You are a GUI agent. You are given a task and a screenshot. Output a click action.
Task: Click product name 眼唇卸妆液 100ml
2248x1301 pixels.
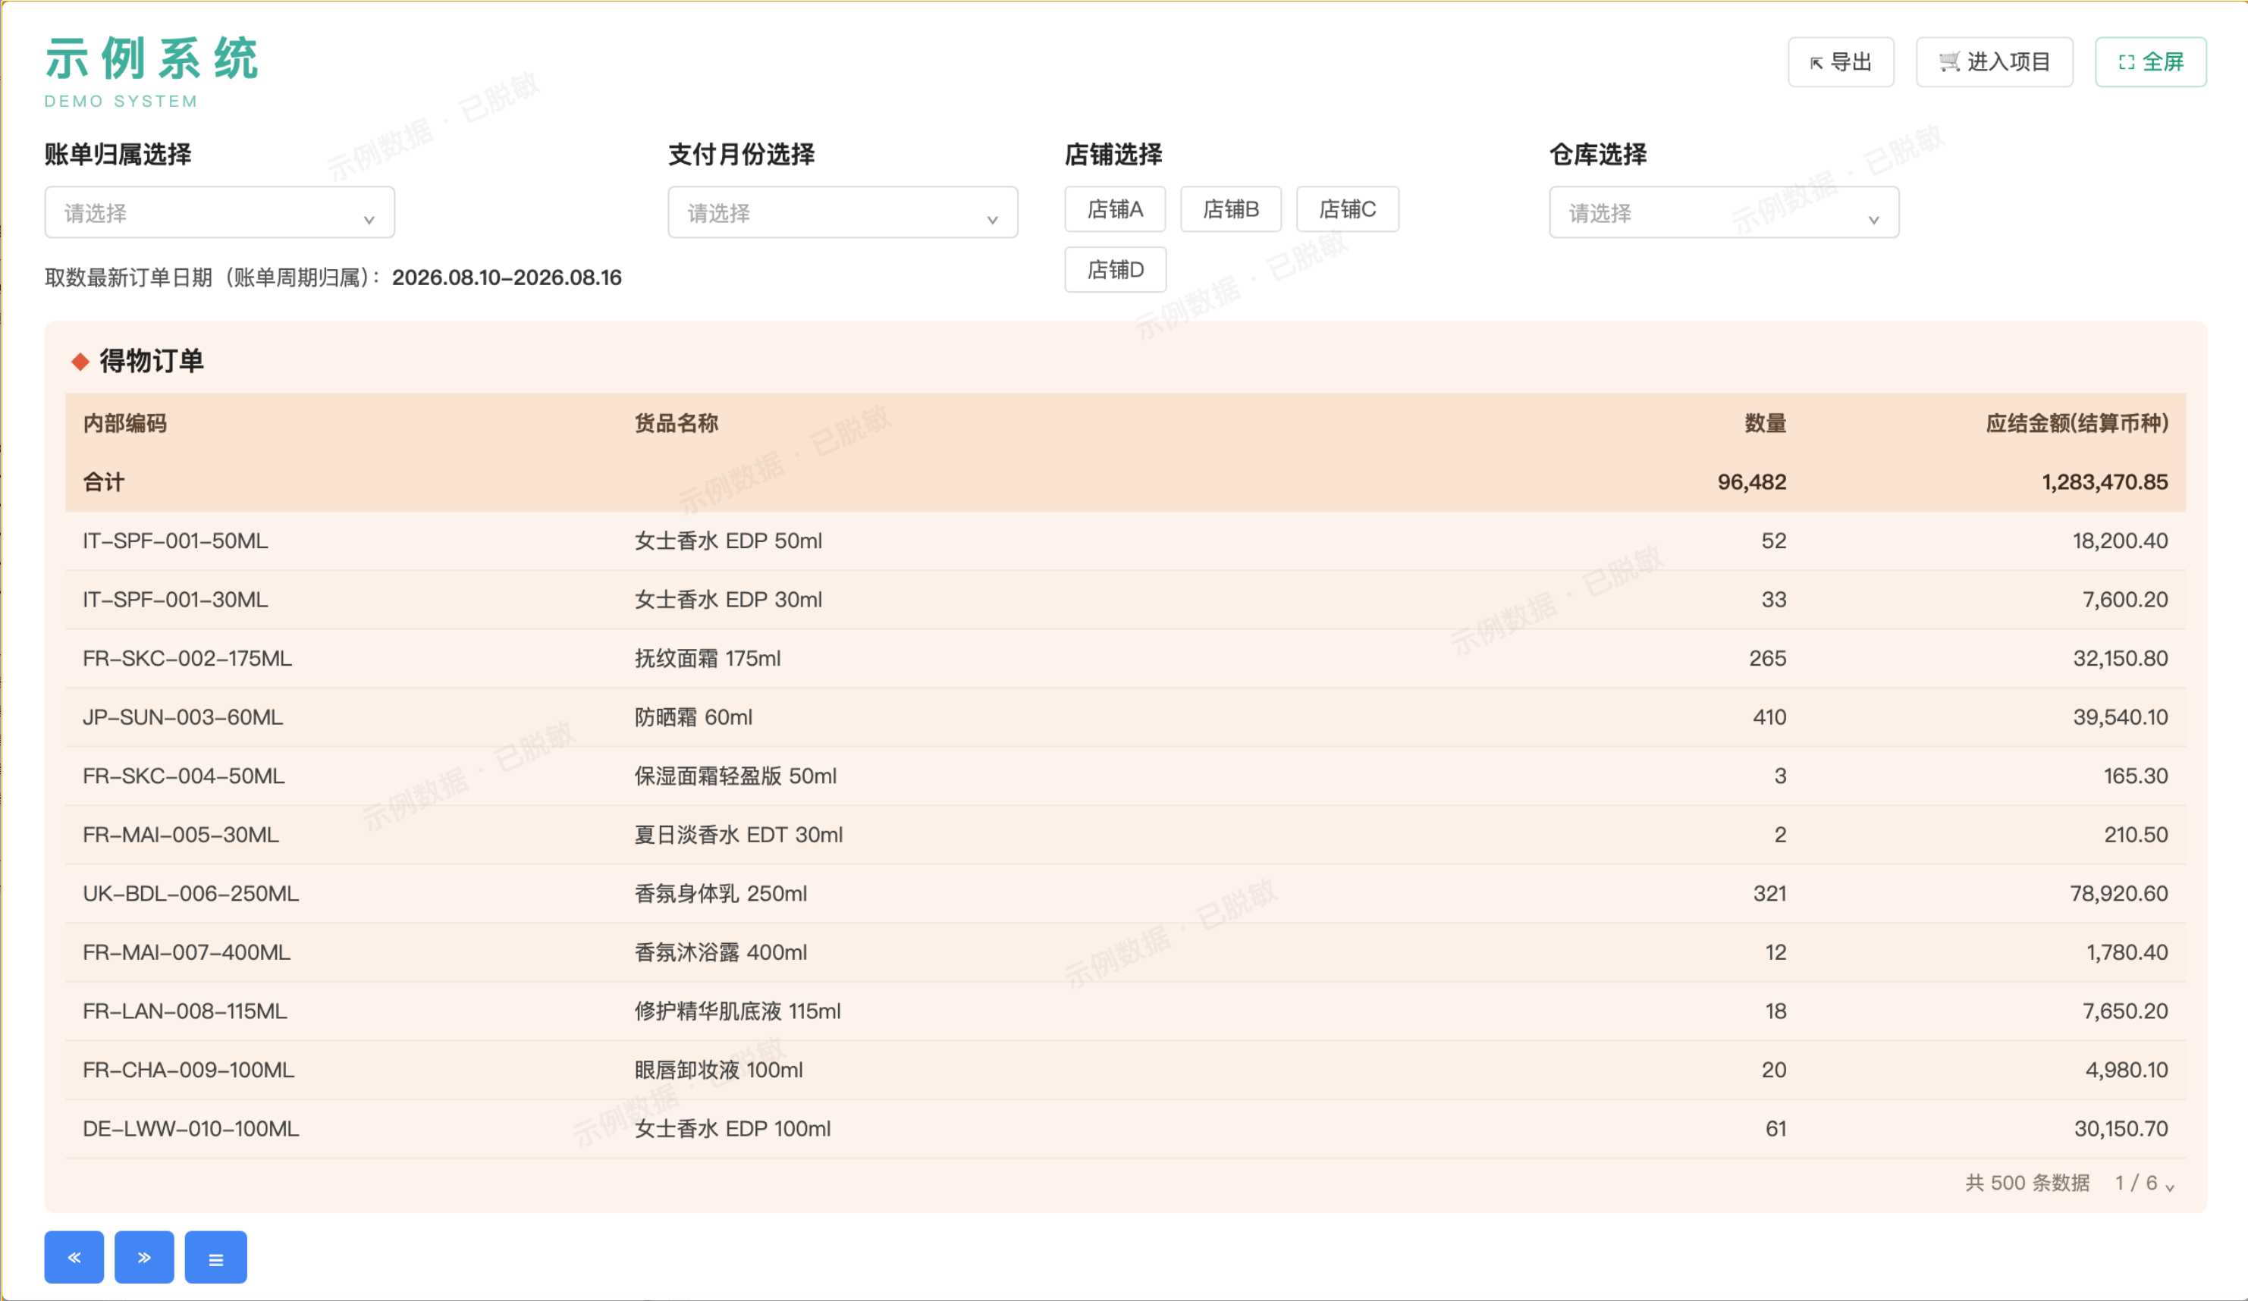pos(719,1070)
